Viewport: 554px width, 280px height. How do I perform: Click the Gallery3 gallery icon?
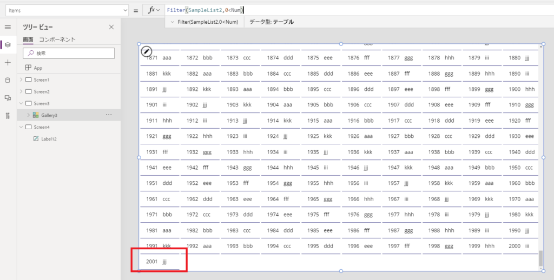point(36,115)
